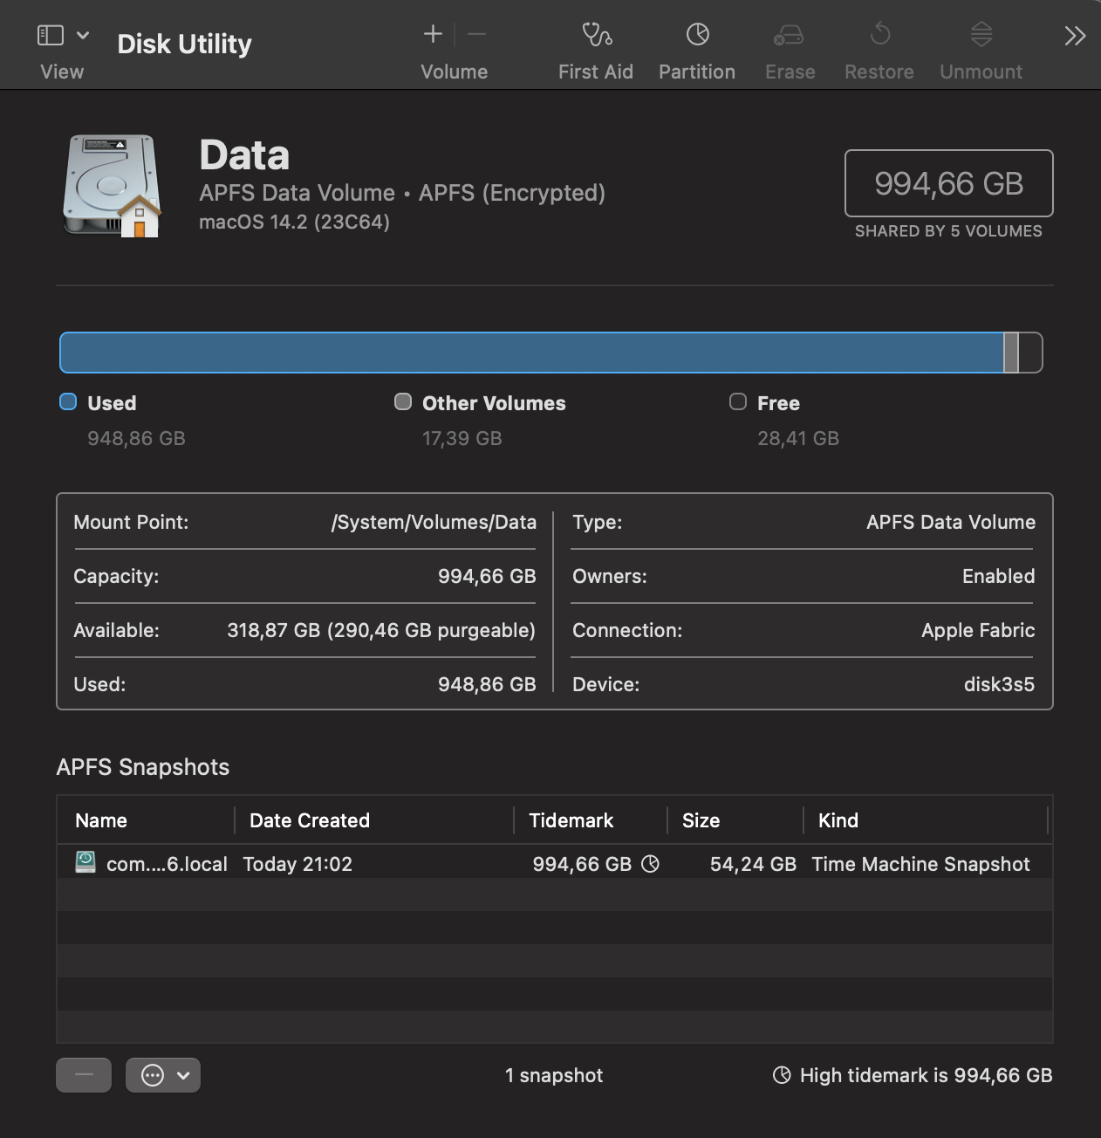
Task: Delete snapshot with the minus button
Action: point(84,1075)
